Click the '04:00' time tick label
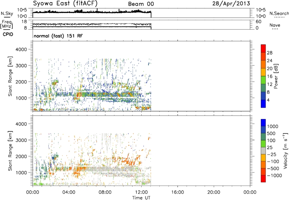The height and width of the screenshot is (200, 289). point(69,192)
